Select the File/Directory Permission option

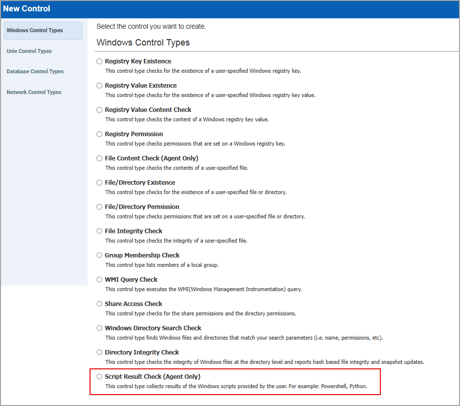coord(99,207)
